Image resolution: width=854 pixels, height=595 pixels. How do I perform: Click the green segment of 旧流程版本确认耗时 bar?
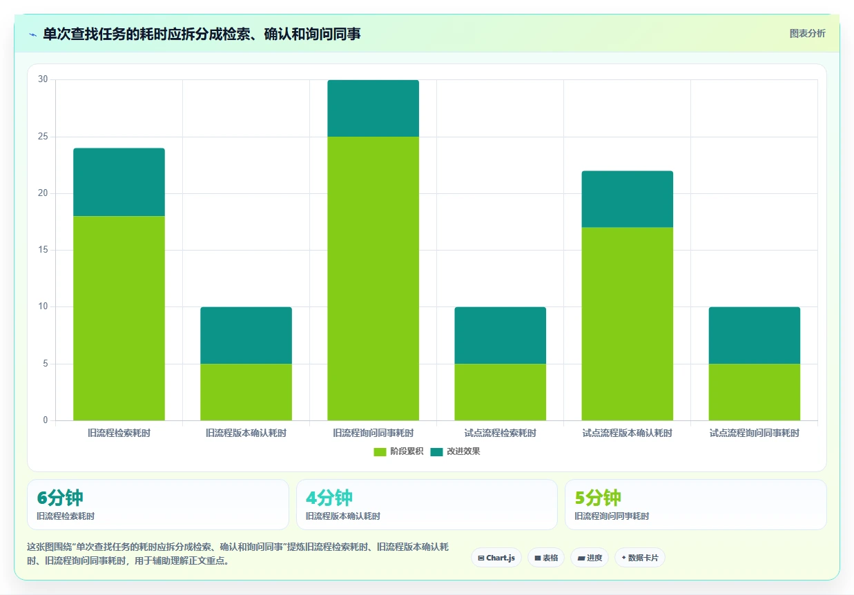tap(246, 392)
